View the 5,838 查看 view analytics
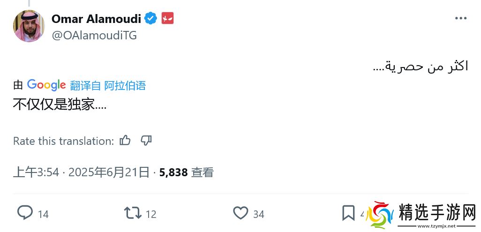The width and height of the screenshot is (481, 232). 186,172
